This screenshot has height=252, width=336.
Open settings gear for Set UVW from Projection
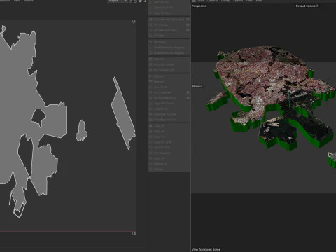(x=188, y=20)
